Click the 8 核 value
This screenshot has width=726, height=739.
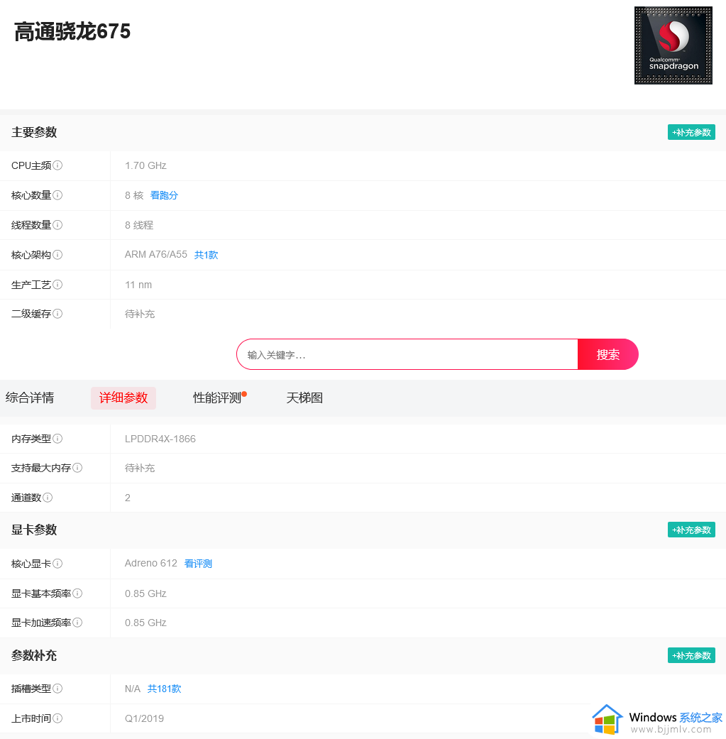coord(134,195)
